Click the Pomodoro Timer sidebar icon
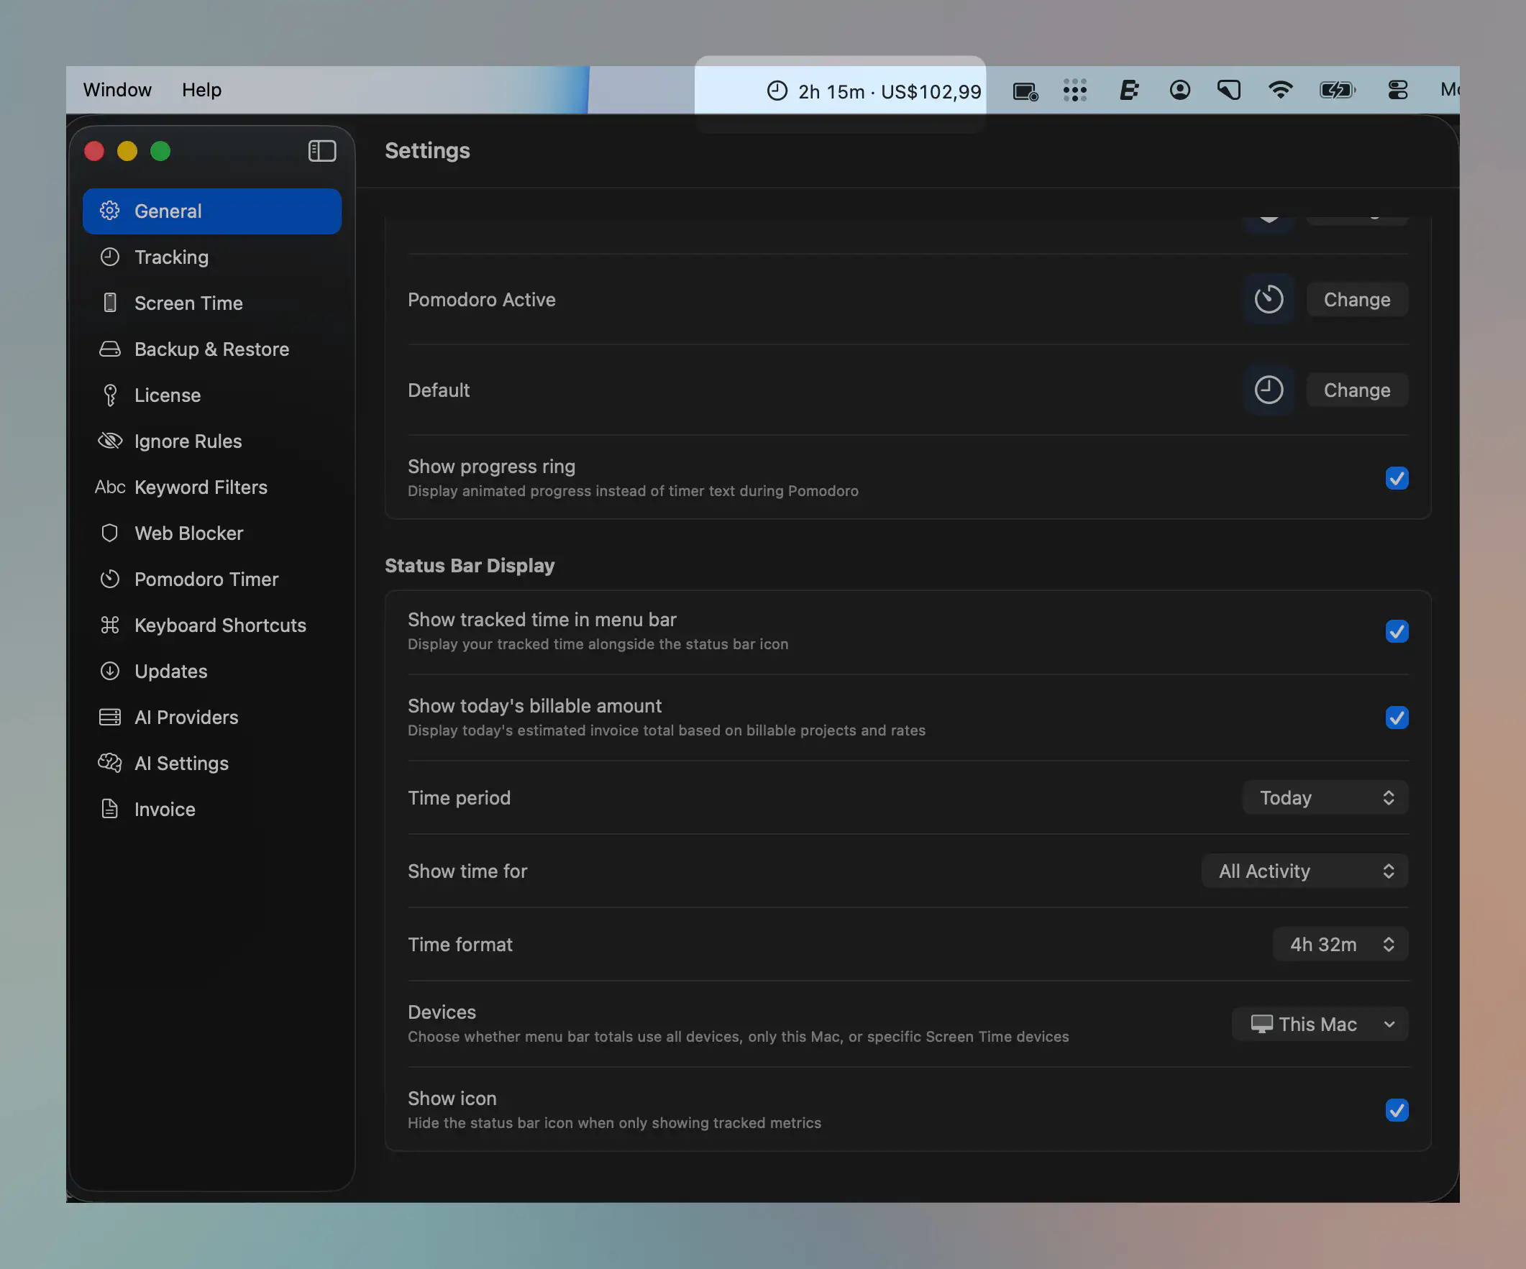Image resolution: width=1526 pixels, height=1269 pixels. point(110,579)
